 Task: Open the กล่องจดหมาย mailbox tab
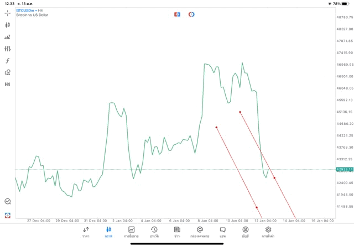click(x=200, y=232)
